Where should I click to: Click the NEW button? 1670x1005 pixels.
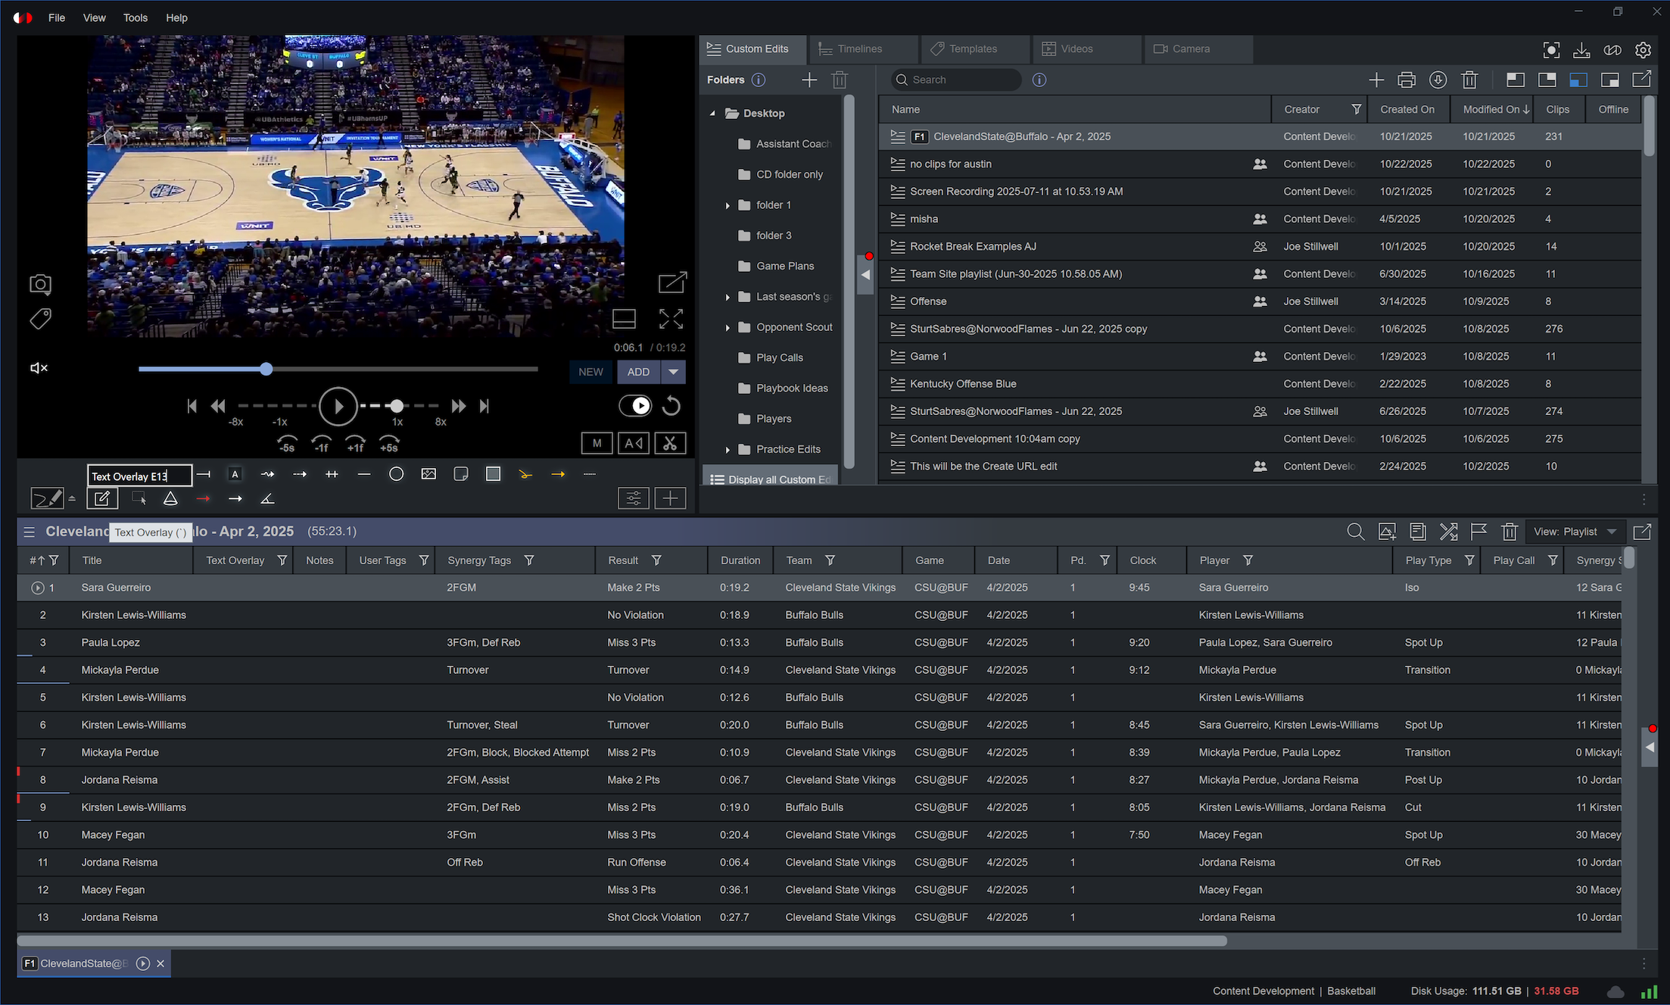590,372
